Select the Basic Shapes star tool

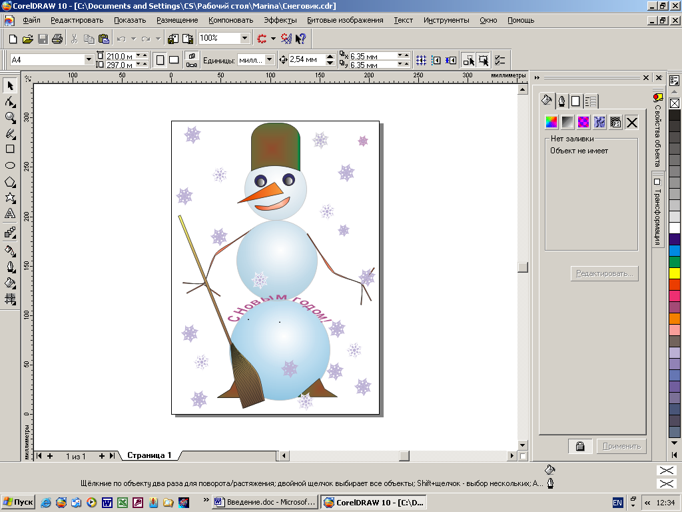(10, 198)
